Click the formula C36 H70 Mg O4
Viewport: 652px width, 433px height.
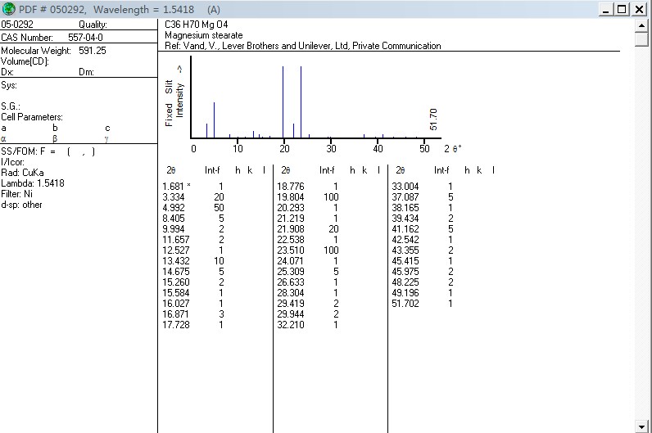click(x=197, y=24)
